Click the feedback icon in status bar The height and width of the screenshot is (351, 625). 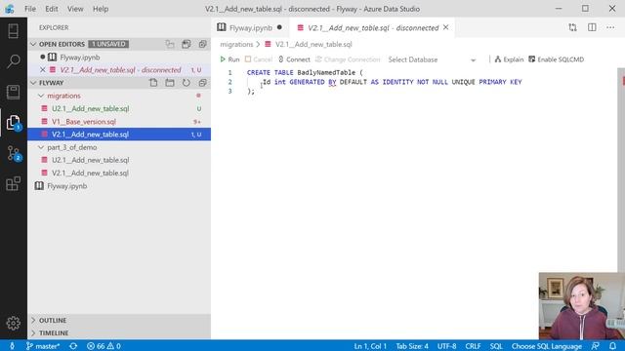[595, 346]
